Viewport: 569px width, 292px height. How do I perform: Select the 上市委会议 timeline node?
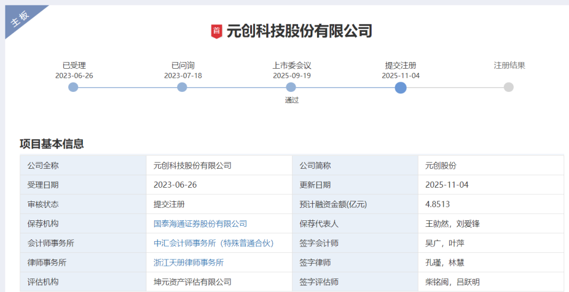pyautogui.click(x=291, y=87)
